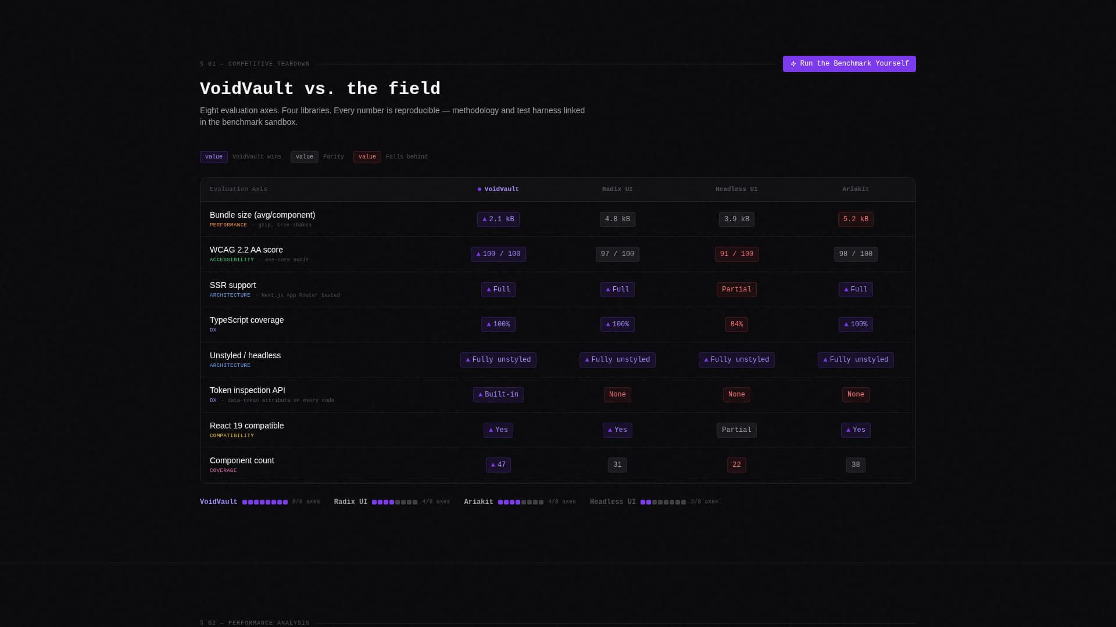Select the Headless UI column header
The height and width of the screenshot is (627, 1116).
[736, 189]
